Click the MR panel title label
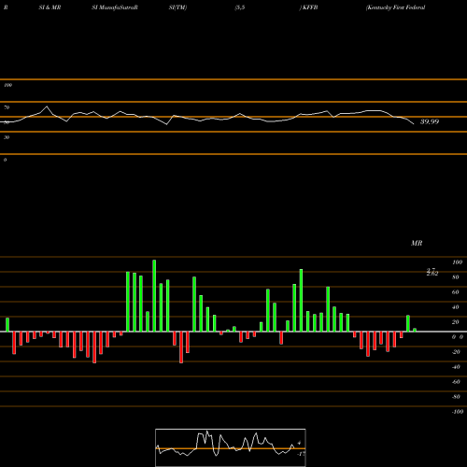This screenshot has height=467, width=467. (x=417, y=243)
